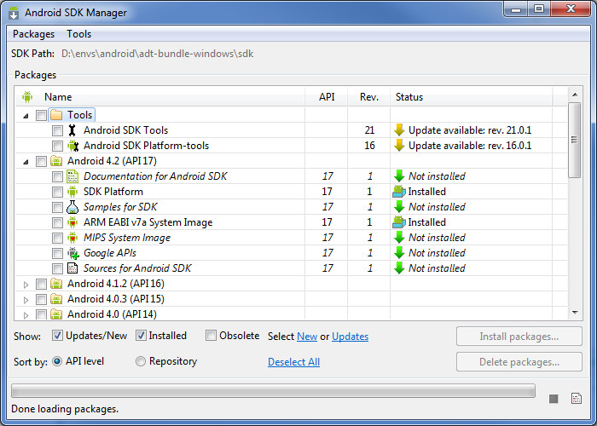The height and width of the screenshot is (426, 597).
Task: Click the Sources for Android SDK document icon
Action: point(72,268)
